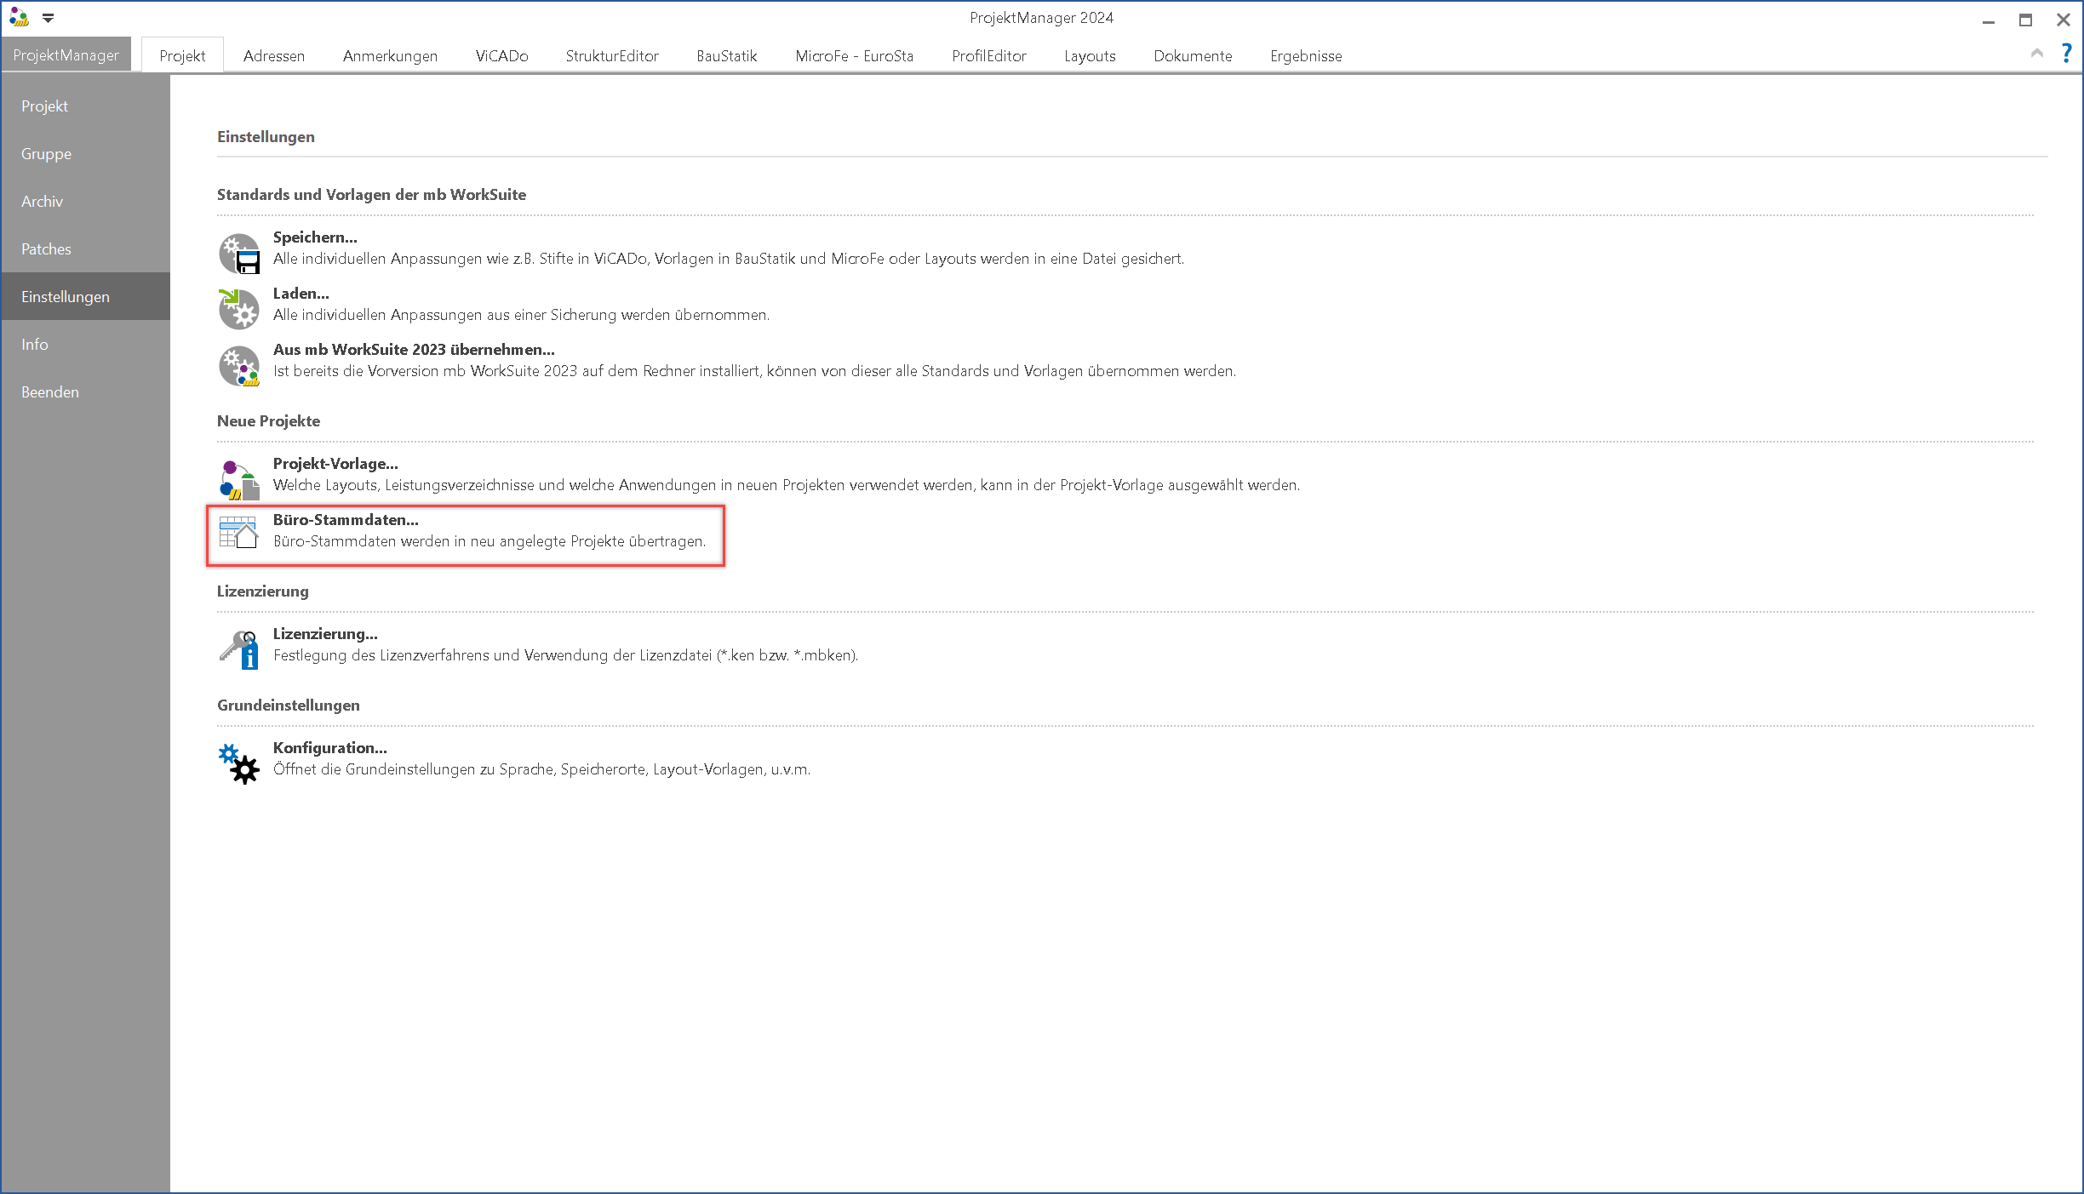Maximize the ProjektManager 2024 window
2084x1194 pixels.
click(2025, 20)
